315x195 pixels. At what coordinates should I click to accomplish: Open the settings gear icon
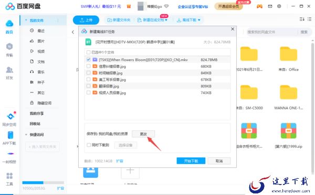tap(279, 6)
